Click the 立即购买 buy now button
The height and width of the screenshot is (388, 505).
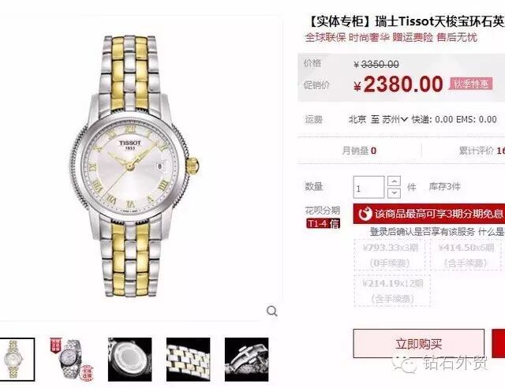click(419, 344)
